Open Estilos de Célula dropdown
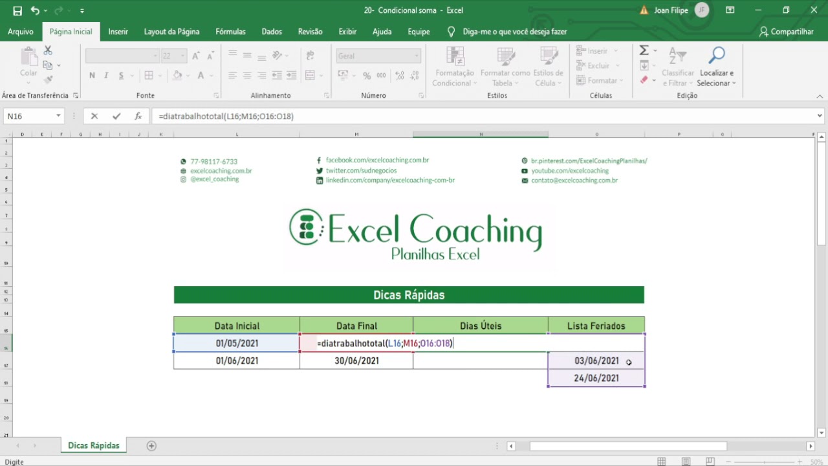 coord(548,67)
